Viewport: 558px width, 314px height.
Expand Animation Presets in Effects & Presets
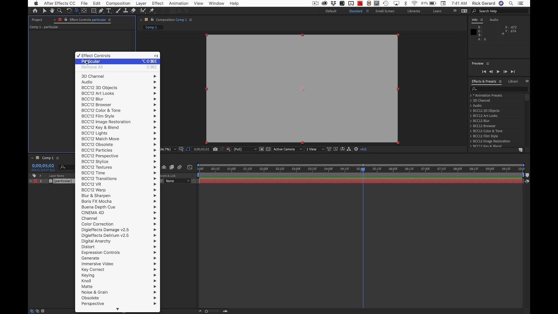pyautogui.click(x=471, y=96)
